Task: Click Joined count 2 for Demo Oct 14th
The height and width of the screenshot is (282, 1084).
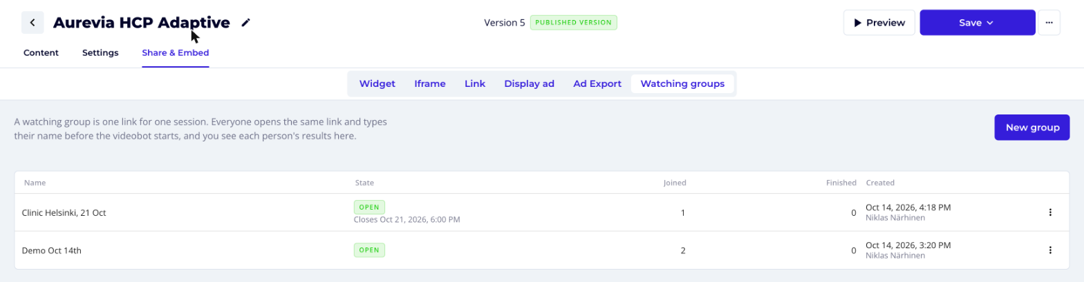Action: point(683,250)
